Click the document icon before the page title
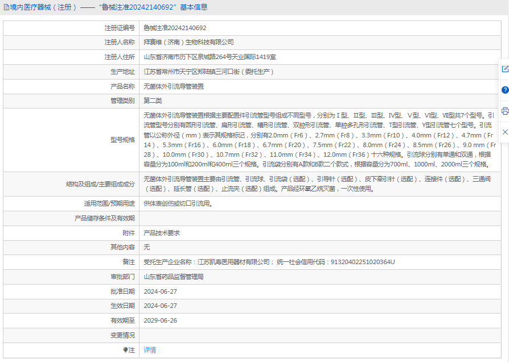The image size is (509, 363). point(6,7)
